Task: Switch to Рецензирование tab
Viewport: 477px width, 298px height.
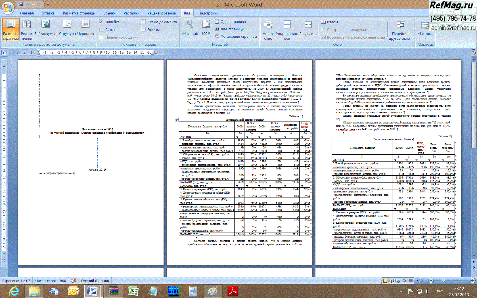Action: click(161, 13)
